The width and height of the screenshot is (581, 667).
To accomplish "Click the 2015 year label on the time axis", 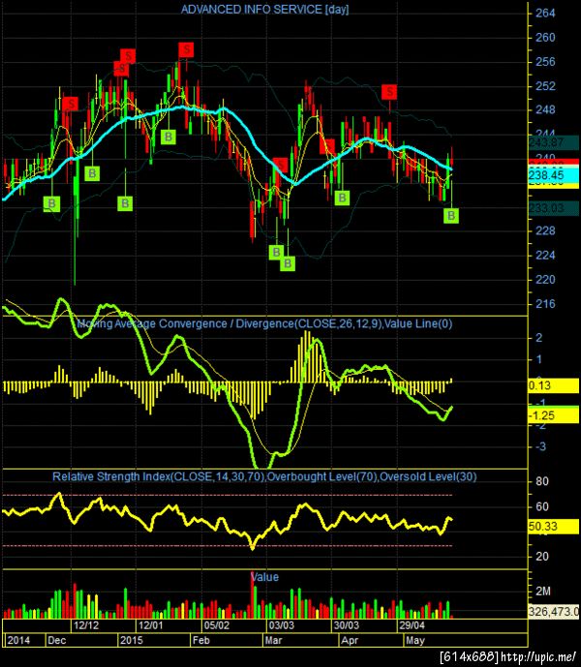I will (x=131, y=640).
